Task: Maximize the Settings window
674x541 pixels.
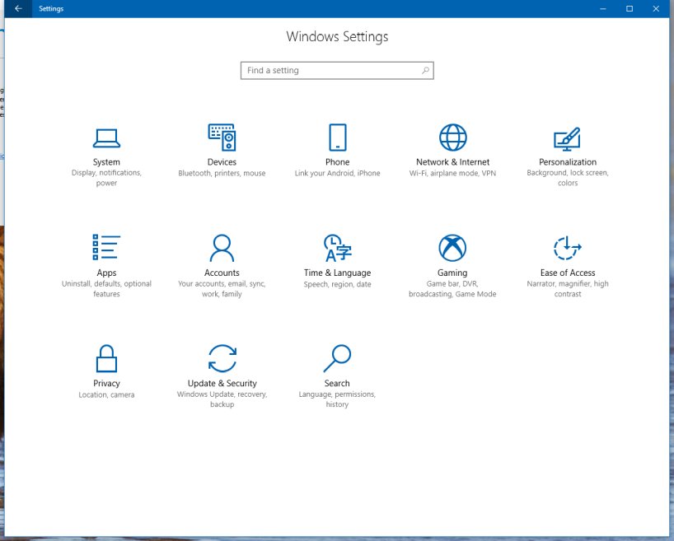Action: [630, 8]
